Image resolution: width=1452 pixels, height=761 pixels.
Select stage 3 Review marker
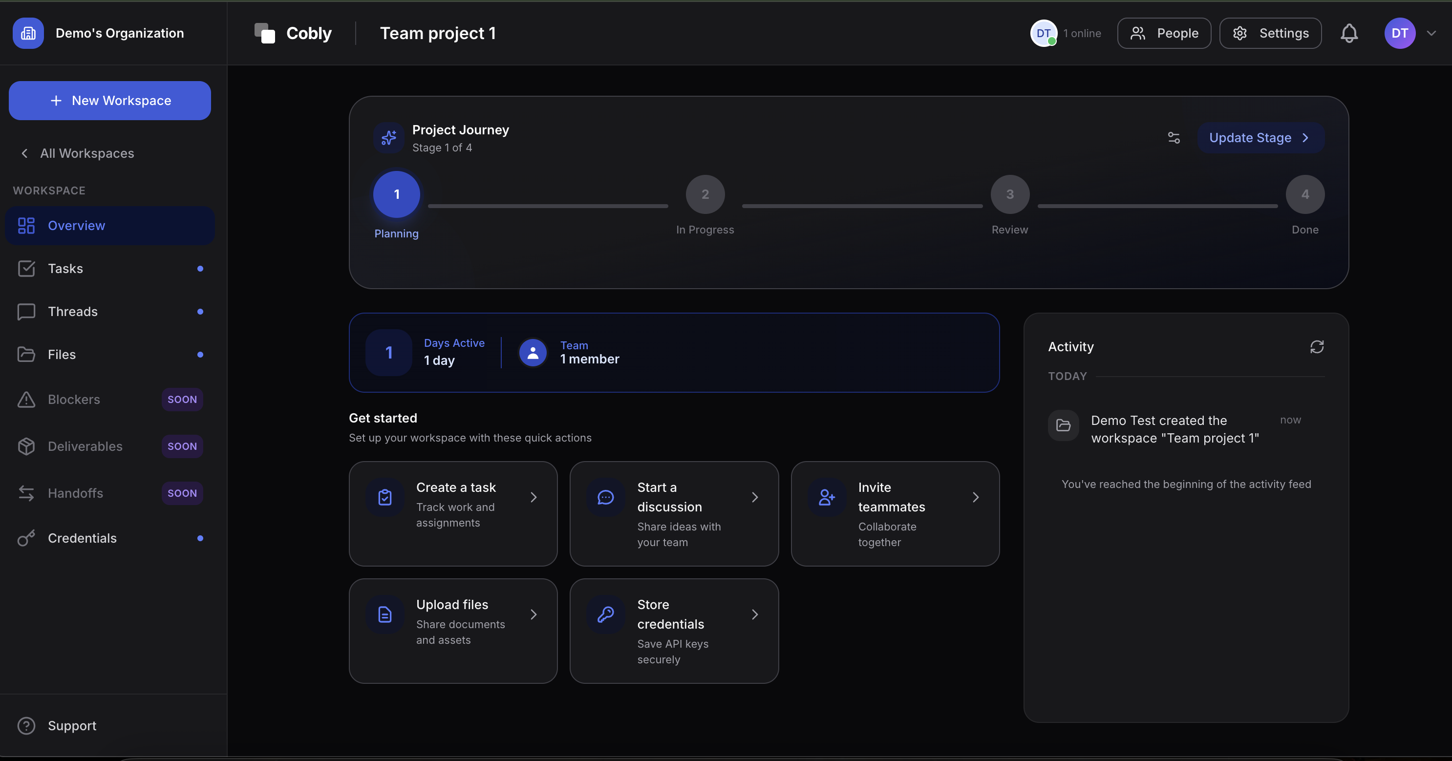click(x=1009, y=194)
